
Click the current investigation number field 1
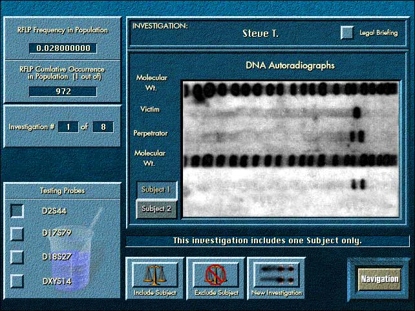click(x=69, y=127)
